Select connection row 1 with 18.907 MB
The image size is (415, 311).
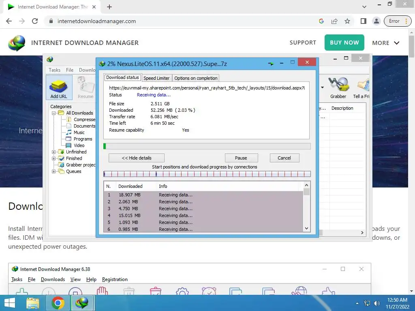pyautogui.click(x=203, y=195)
